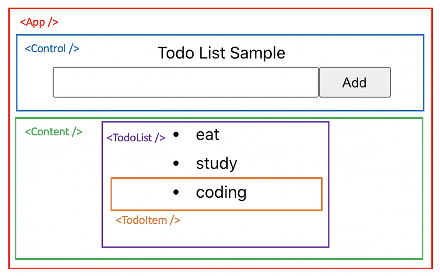Click the Todo List Sample heading
Image resolution: width=440 pixels, height=276 pixels.
(x=222, y=52)
